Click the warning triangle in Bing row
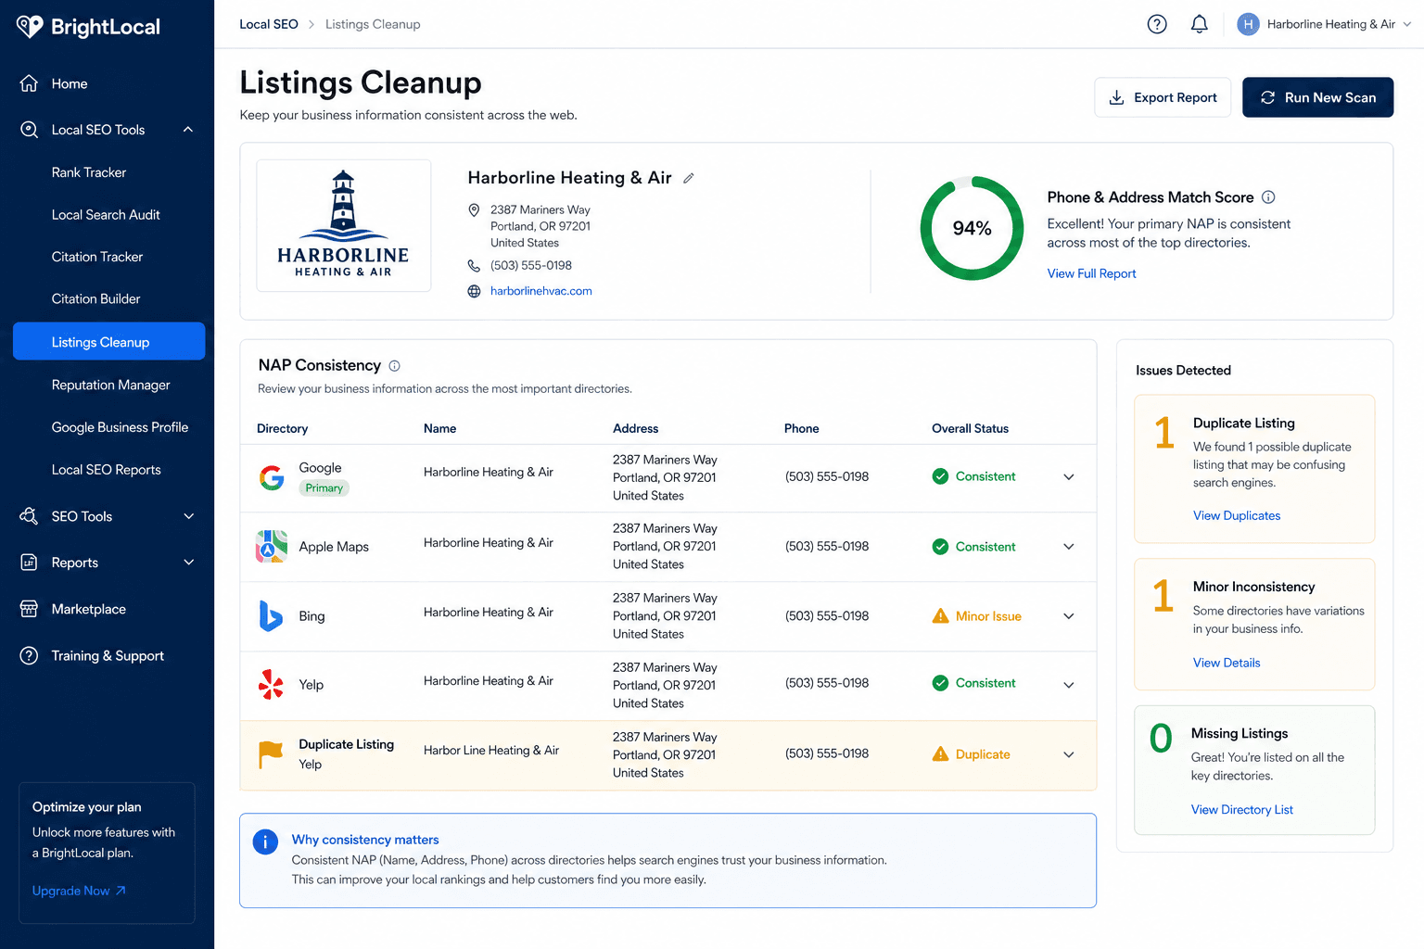1424x949 pixels. coord(940,616)
